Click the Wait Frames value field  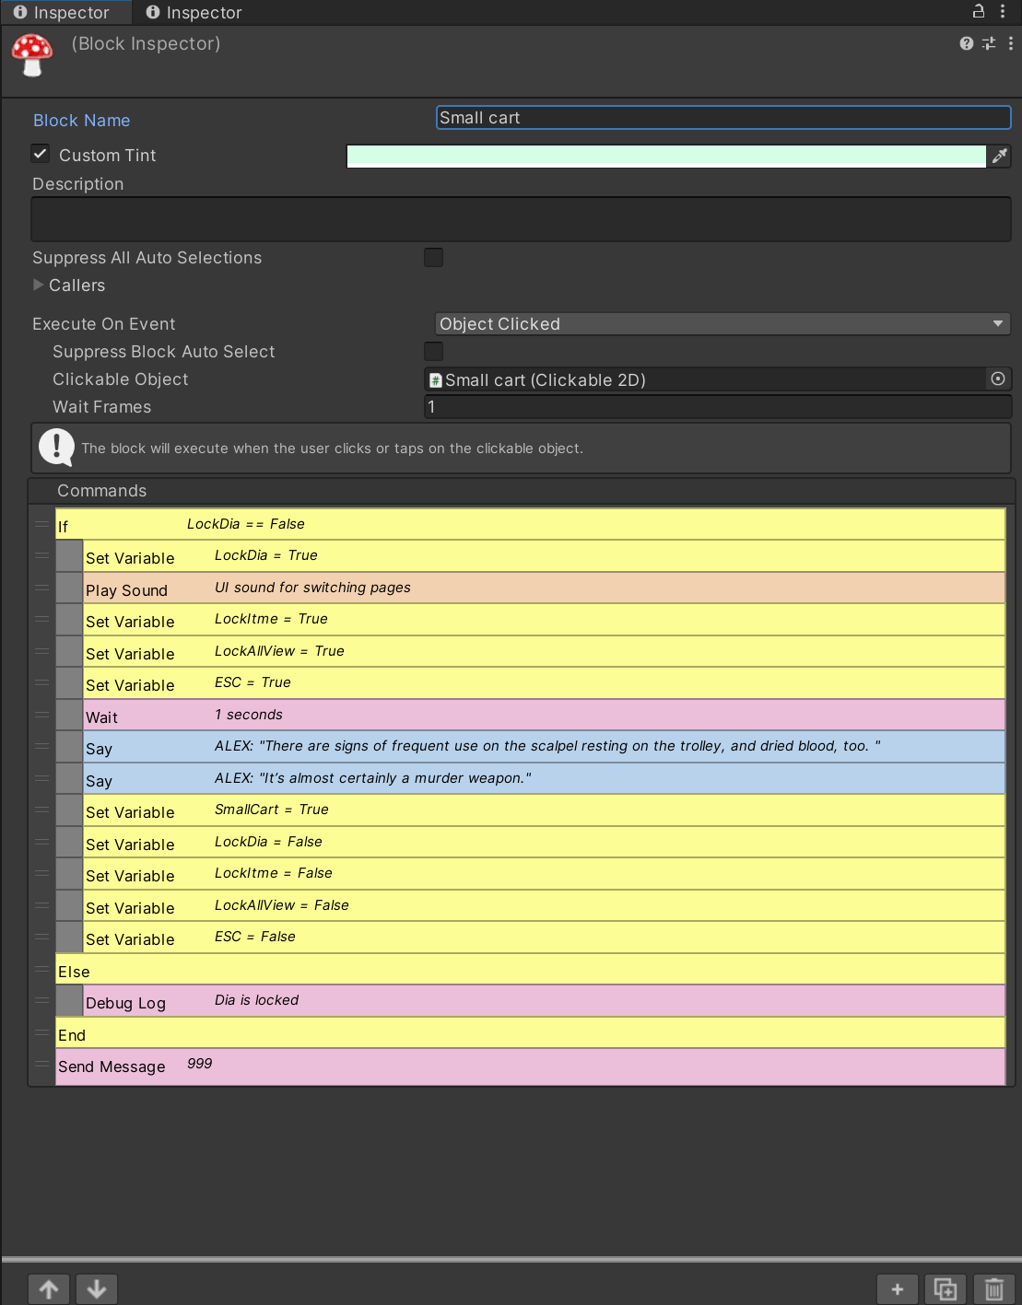[x=718, y=406]
